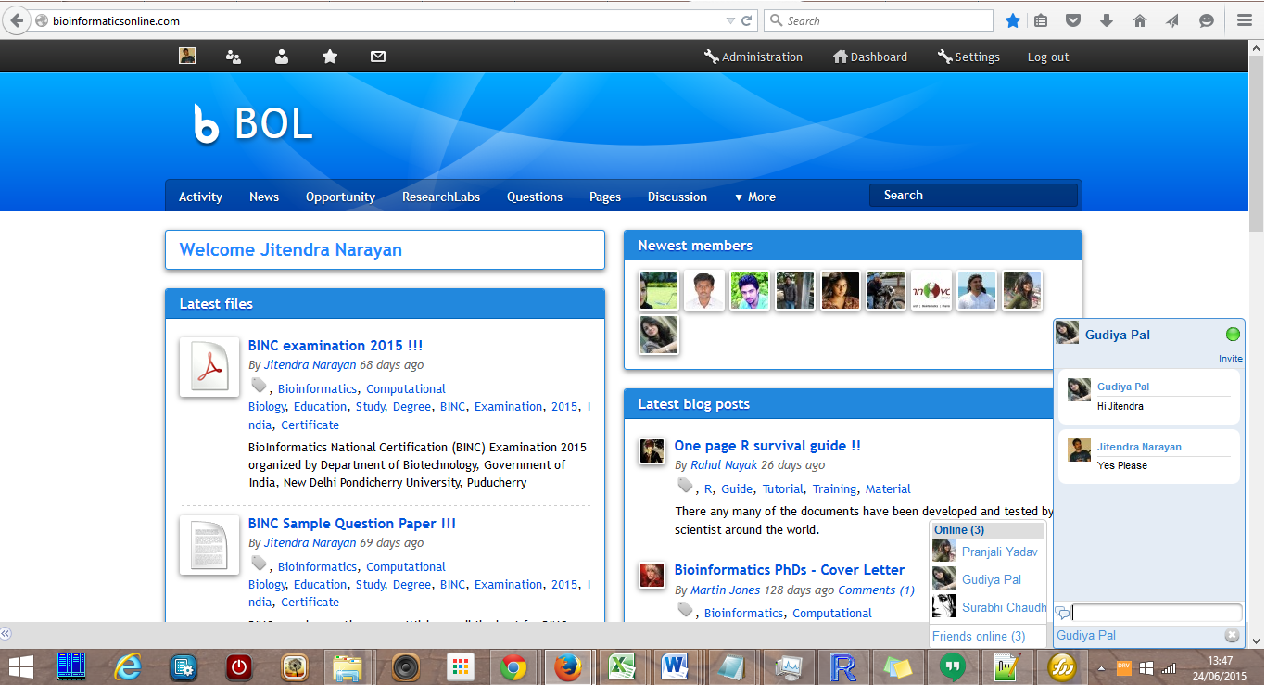This screenshot has width=1266, height=685.
Task: Open Google Chrome from the taskbar
Action: [513, 666]
